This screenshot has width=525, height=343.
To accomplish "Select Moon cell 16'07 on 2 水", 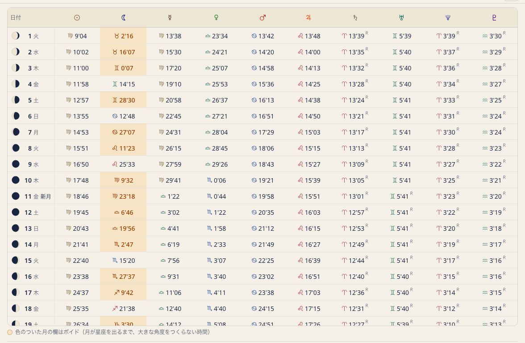I will (x=123, y=52).
